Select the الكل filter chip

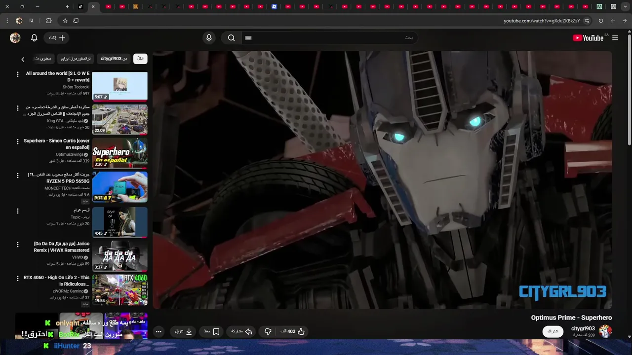click(x=140, y=59)
